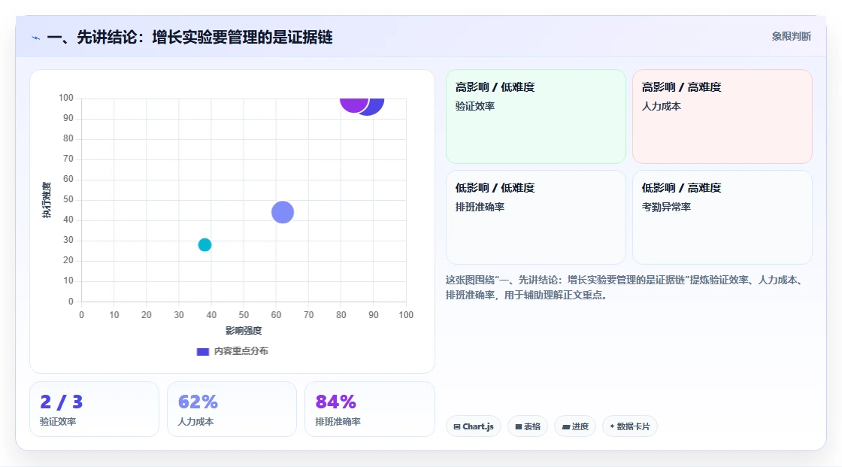Click the 执行难度 y-axis title

pos(47,200)
